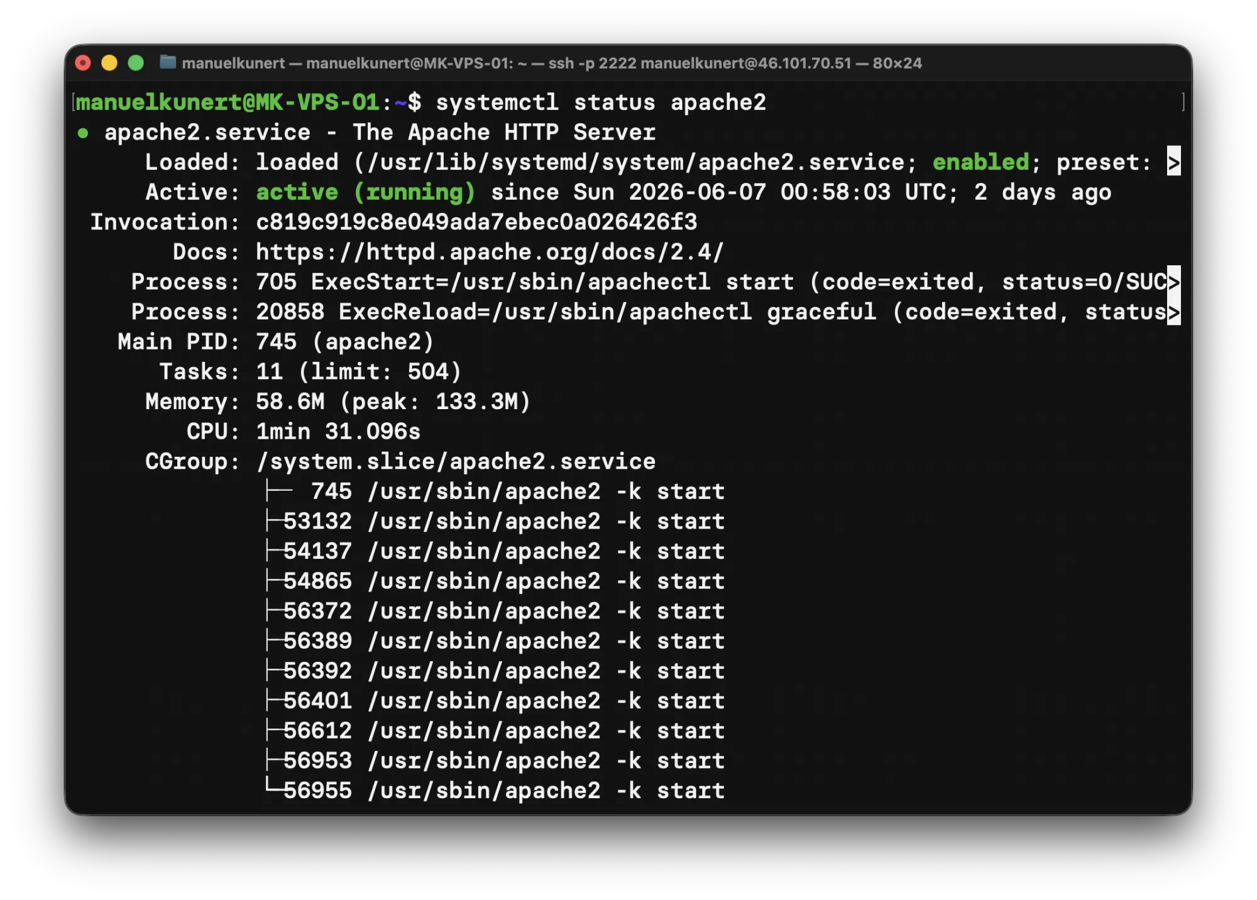
Task: Zoom the terminal with the green button
Action: point(136,63)
